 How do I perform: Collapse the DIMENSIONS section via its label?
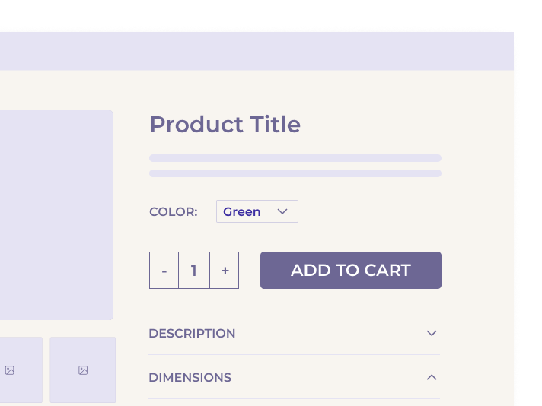(x=190, y=377)
